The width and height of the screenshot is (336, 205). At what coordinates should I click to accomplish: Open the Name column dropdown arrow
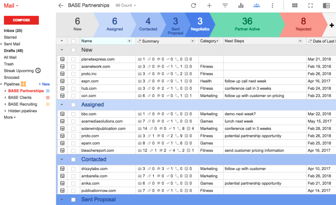coord(129,41)
